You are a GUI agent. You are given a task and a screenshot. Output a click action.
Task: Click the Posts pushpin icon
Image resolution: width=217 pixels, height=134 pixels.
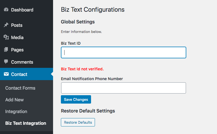[x=6, y=25]
